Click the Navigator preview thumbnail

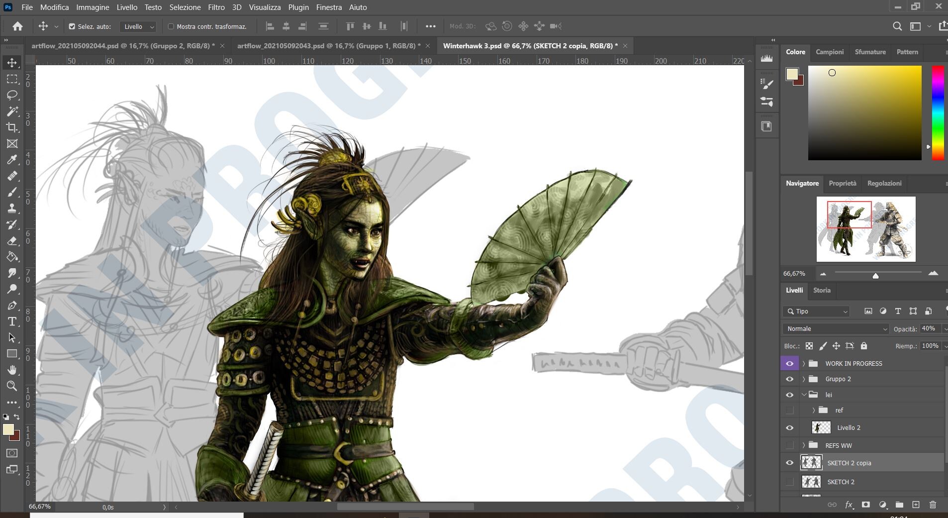click(865, 229)
